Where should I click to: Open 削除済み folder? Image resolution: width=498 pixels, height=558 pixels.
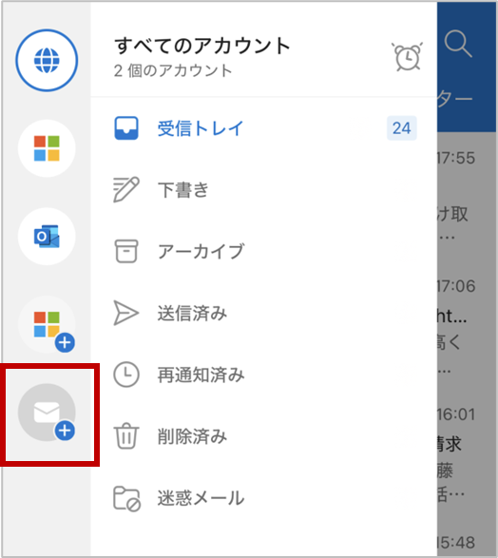pyautogui.click(x=264, y=436)
